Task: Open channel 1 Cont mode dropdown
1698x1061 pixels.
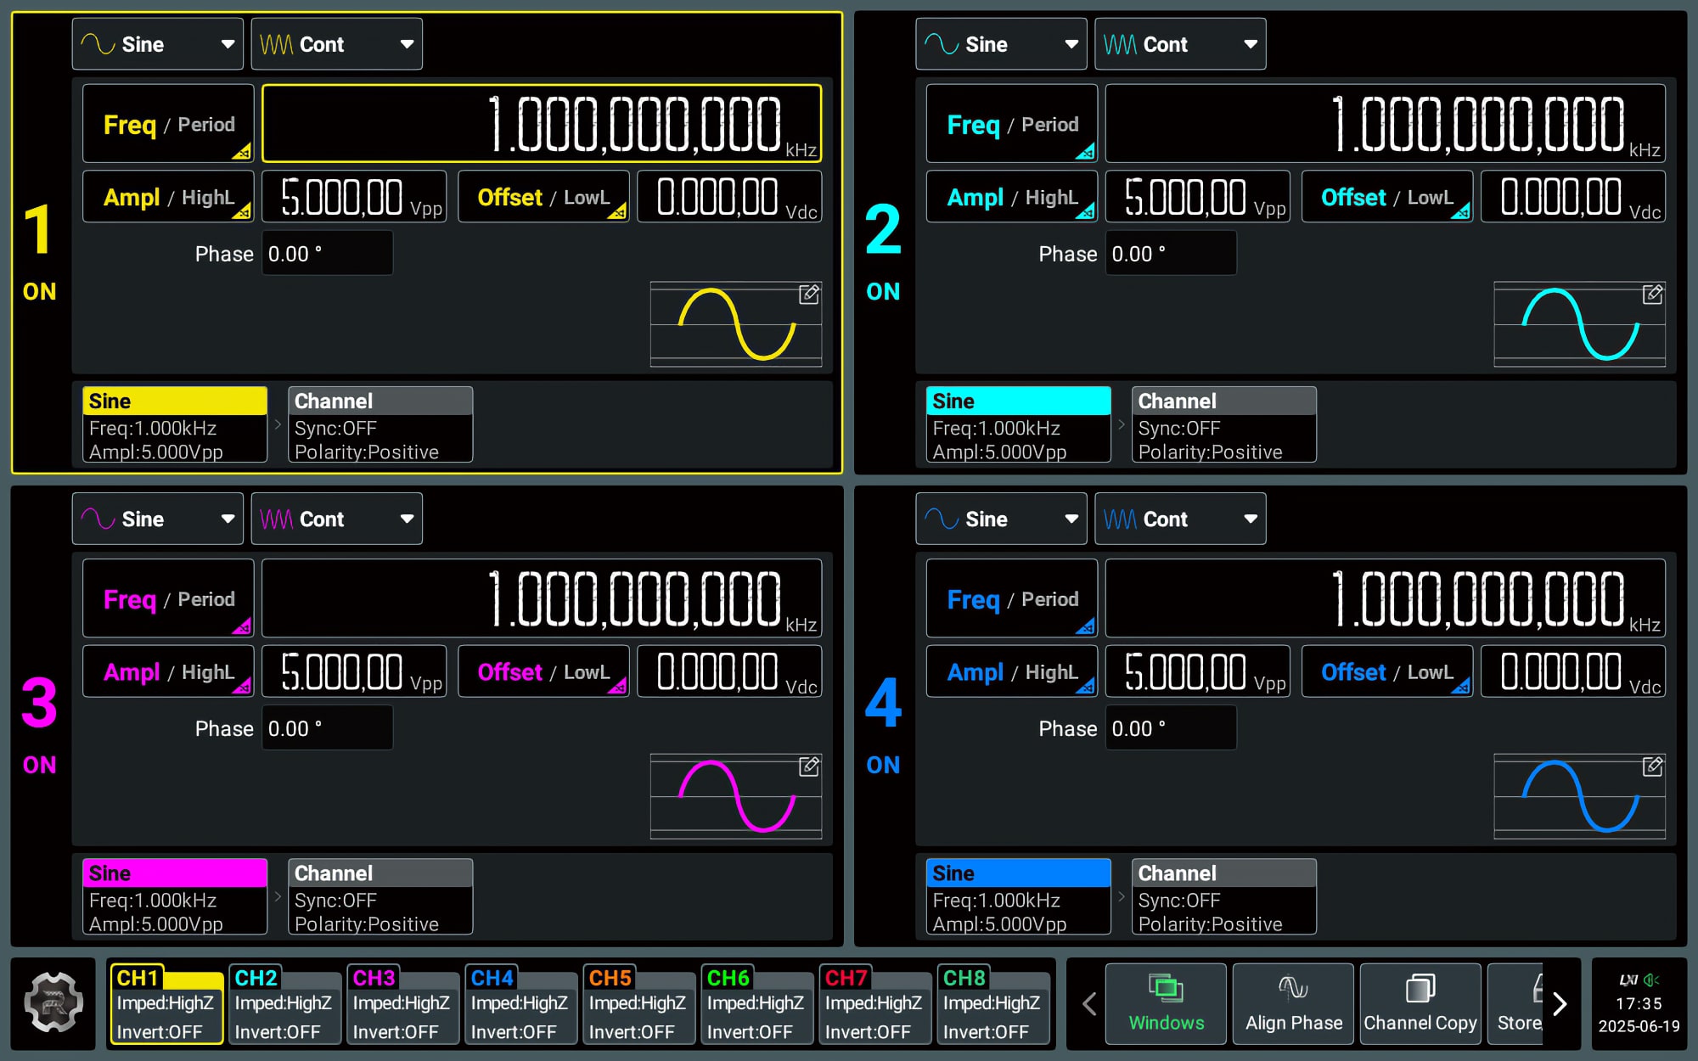Action: [337, 44]
